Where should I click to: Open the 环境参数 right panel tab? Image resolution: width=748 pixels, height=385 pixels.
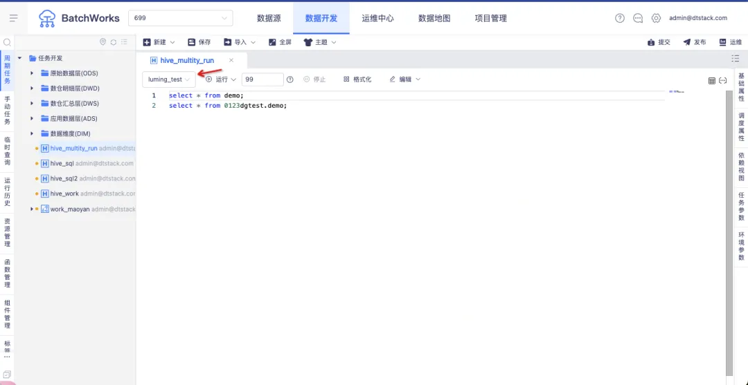741,246
